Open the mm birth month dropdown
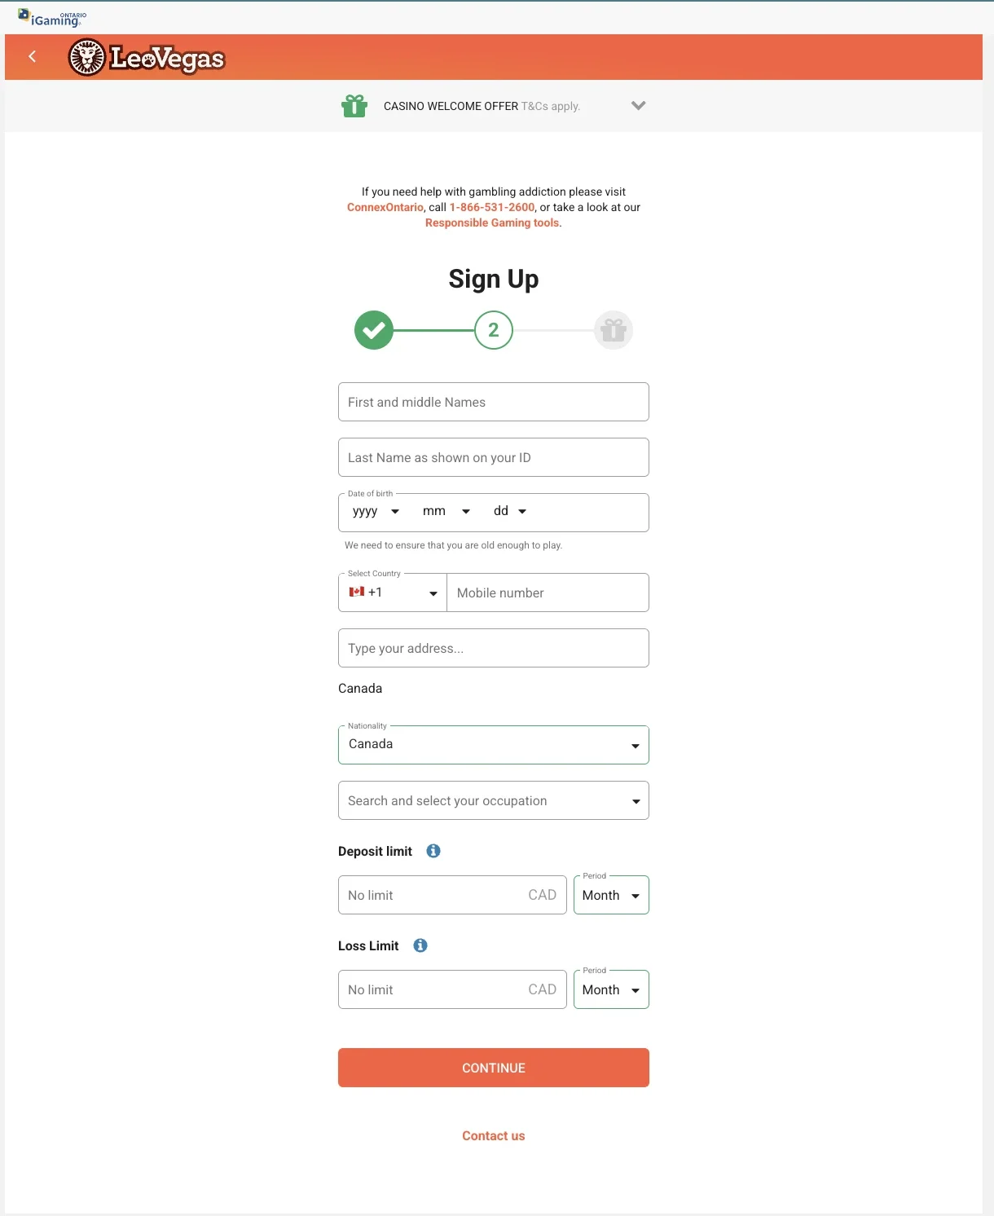Image resolution: width=994 pixels, height=1216 pixels. click(x=446, y=512)
